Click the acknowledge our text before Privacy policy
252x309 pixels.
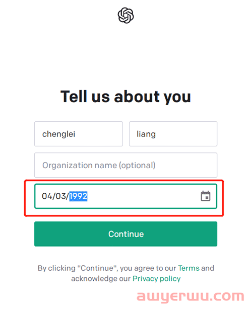[101, 279]
